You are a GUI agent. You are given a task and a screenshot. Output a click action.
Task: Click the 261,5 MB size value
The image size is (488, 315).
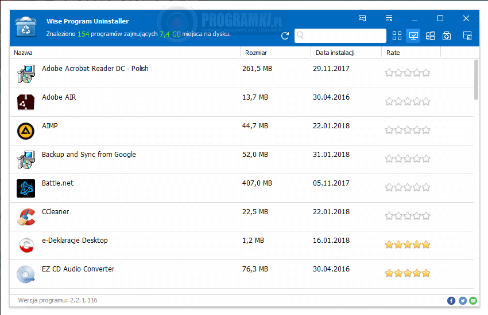click(x=257, y=69)
